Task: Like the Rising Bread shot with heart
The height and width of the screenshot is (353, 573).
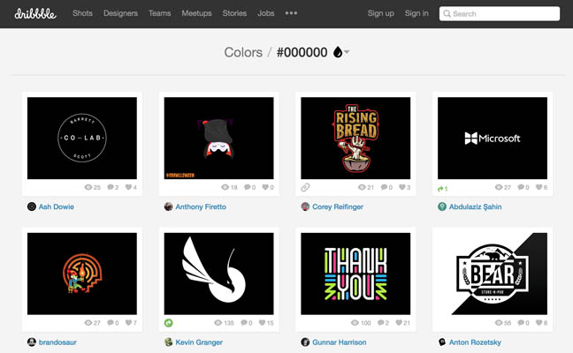Action: coord(402,187)
